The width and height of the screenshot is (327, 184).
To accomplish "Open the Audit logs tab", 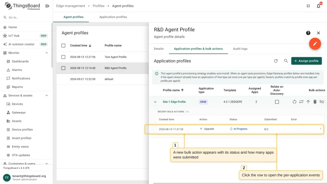I will 240,49.
